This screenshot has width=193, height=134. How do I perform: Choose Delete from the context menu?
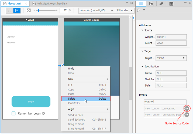[x=85, y=99]
